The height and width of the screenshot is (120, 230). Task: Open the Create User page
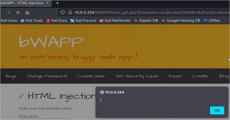click(x=91, y=76)
